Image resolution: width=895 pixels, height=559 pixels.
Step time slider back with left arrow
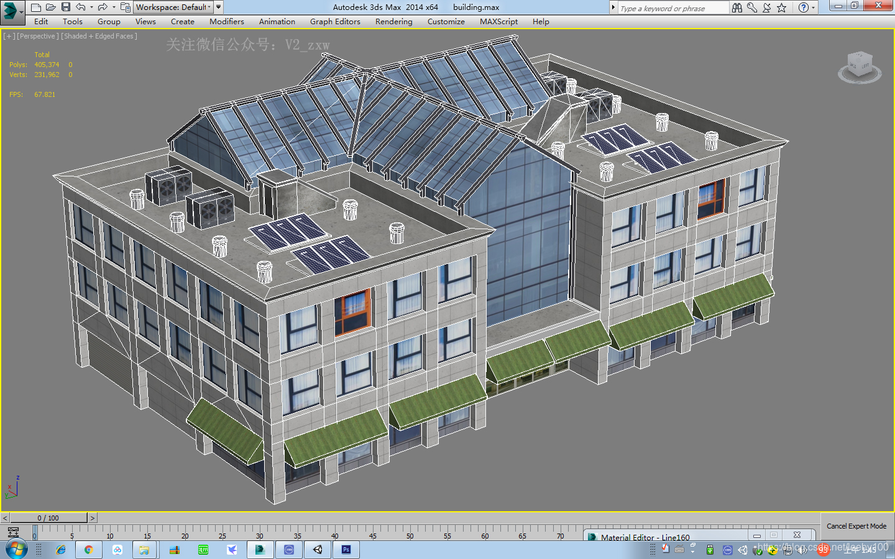click(x=5, y=518)
